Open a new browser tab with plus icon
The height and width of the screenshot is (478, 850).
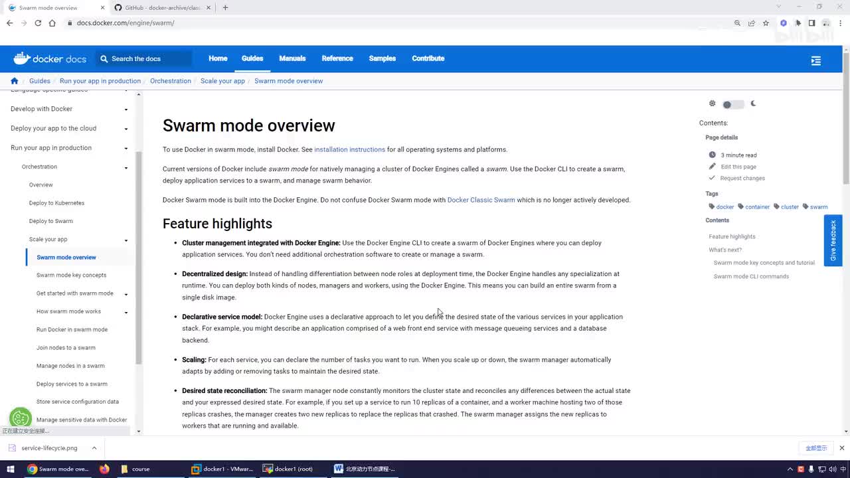[225, 8]
